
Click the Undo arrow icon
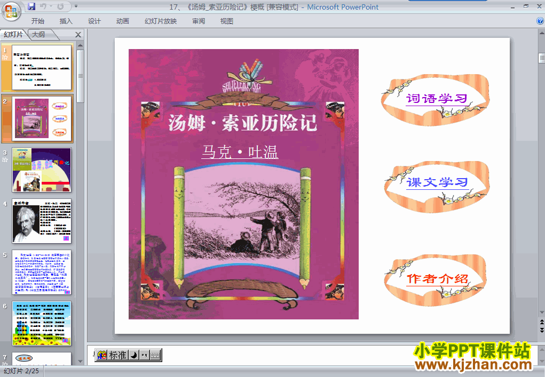pyautogui.click(x=43, y=6)
